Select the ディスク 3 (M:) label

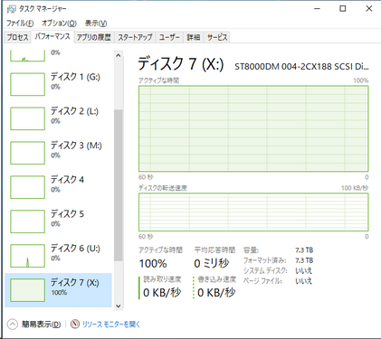76,146
